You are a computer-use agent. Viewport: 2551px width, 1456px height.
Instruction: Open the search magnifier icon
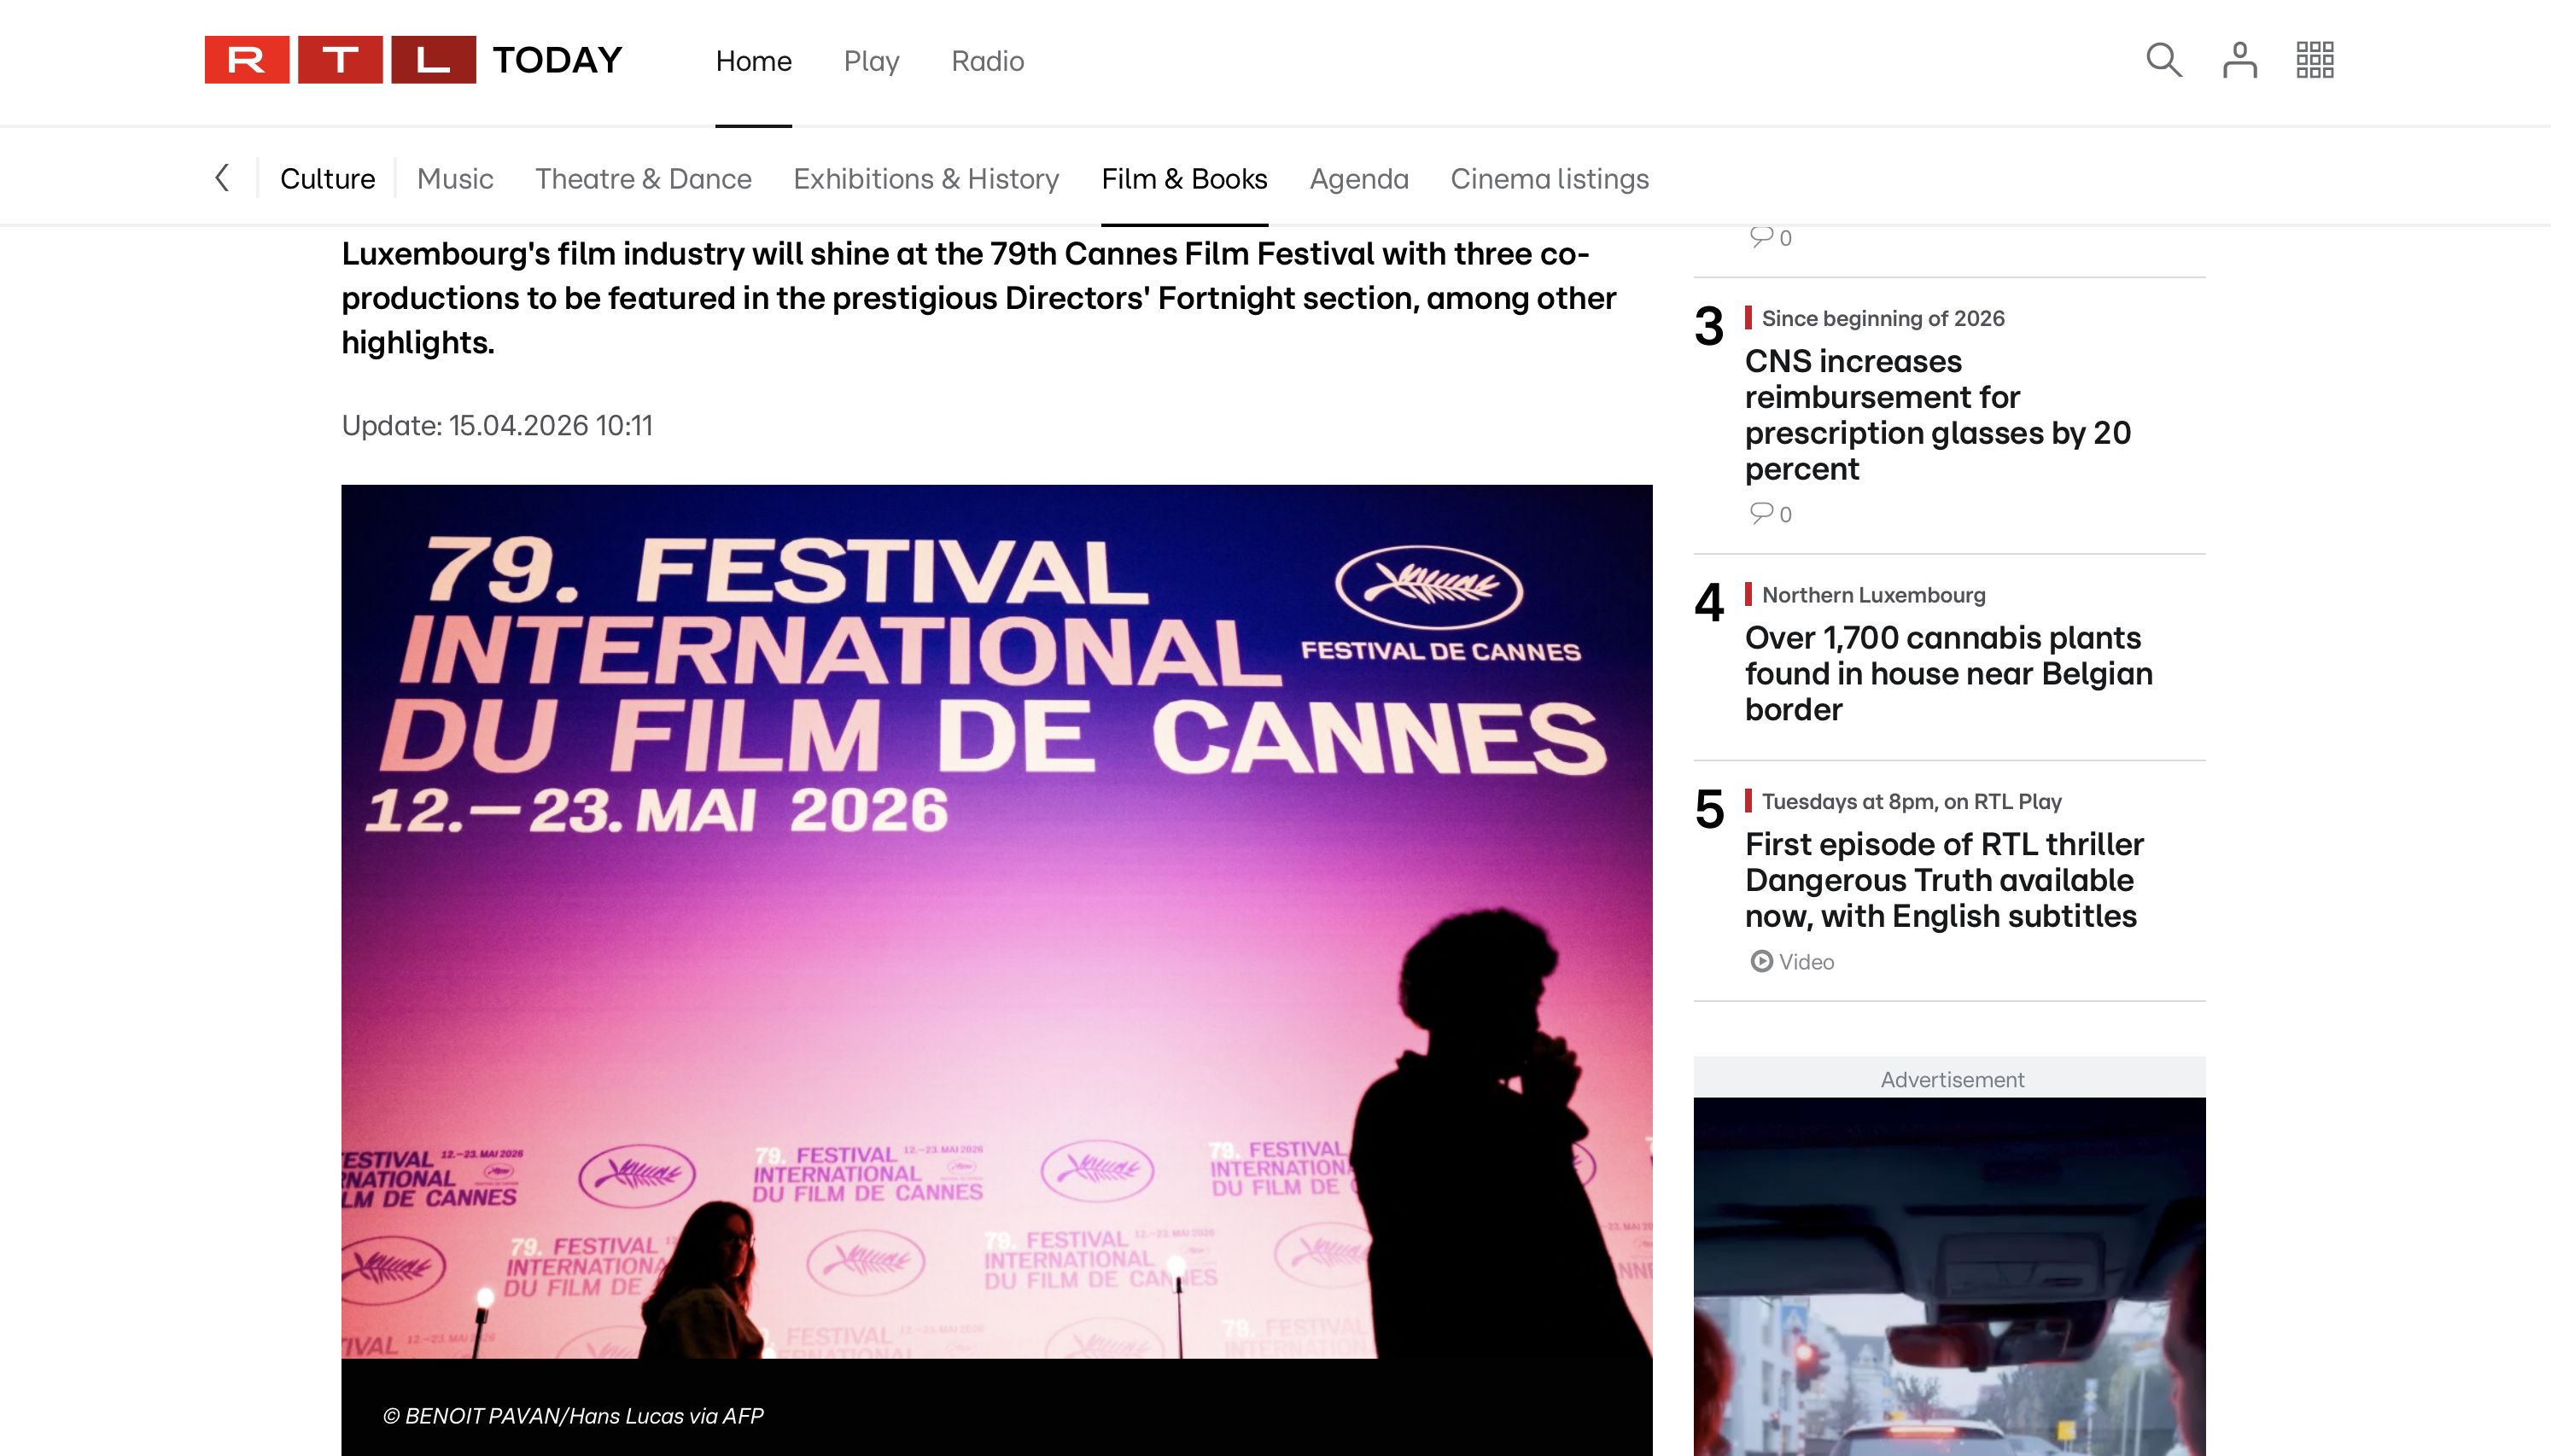2163,60
